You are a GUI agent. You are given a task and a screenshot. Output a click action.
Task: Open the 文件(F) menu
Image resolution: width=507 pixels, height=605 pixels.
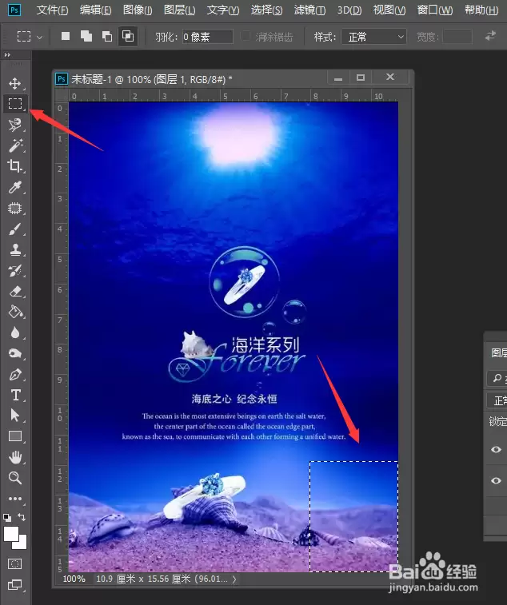pyautogui.click(x=52, y=10)
